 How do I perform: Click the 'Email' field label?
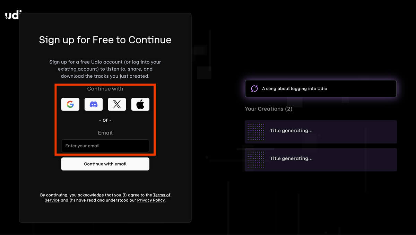pos(105,133)
